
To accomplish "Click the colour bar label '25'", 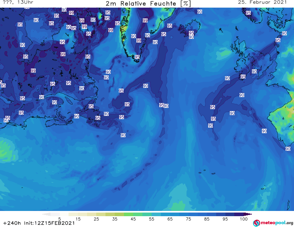I will click(x=96, y=219).
